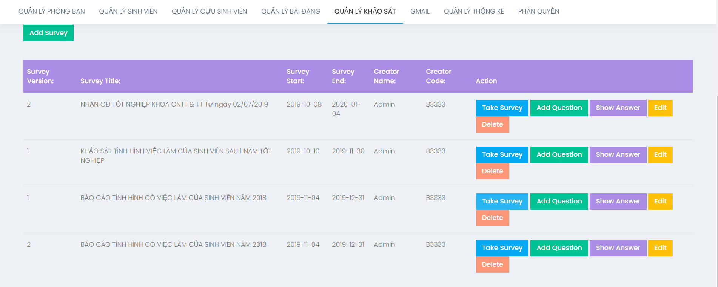Add Question to NHẬN QĐ TỐT NGHIỆP survey
The image size is (718, 287).
(x=559, y=108)
